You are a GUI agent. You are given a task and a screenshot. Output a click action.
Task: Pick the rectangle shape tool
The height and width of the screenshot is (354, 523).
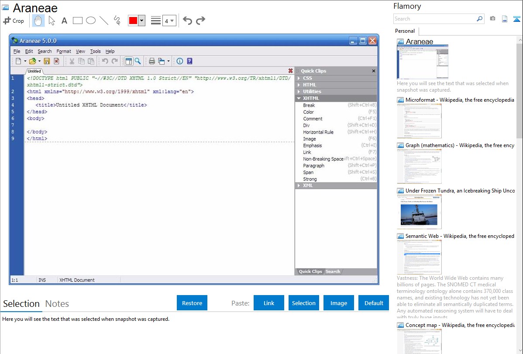(77, 21)
